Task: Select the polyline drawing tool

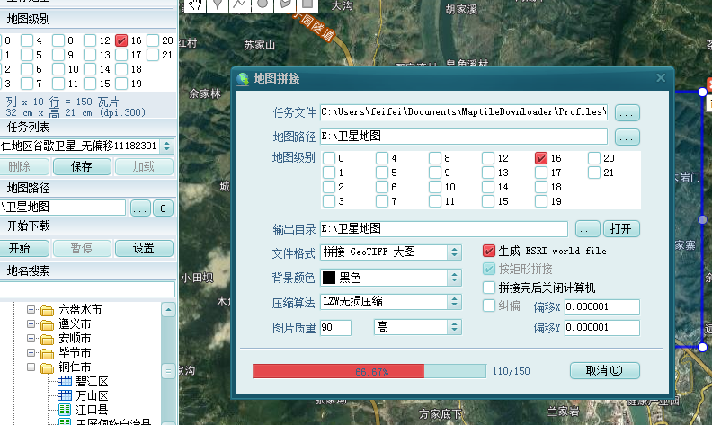Action: [240, 4]
